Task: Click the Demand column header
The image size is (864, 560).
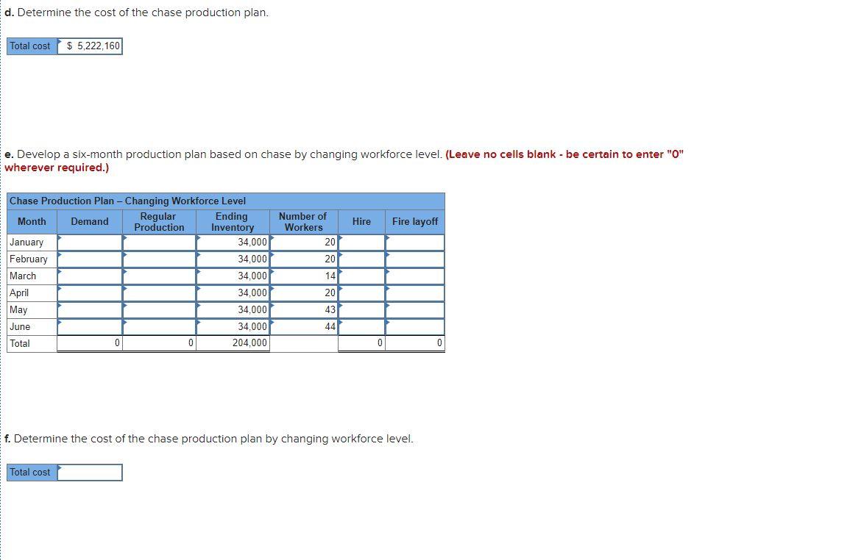Action: click(90, 222)
